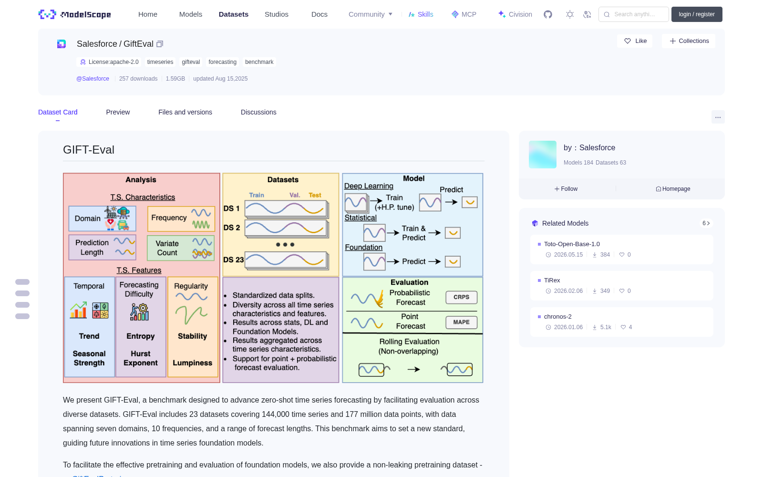
Task: Toggle the light/dark theme sun icon
Action: (x=570, y=14)
